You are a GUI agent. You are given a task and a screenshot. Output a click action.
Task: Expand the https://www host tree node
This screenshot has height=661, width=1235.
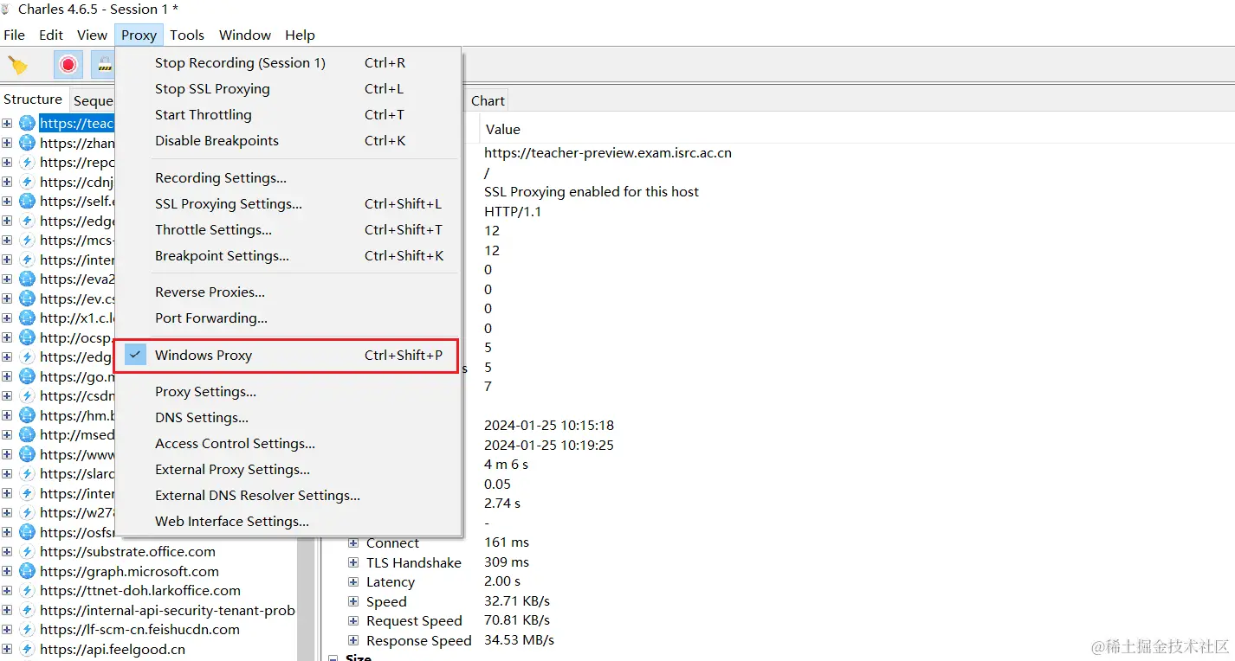(7, 454)
